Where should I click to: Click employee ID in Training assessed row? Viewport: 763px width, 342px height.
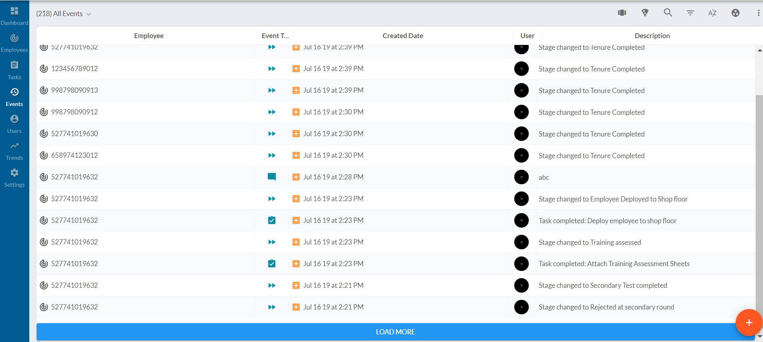click(x=74, y=242)
